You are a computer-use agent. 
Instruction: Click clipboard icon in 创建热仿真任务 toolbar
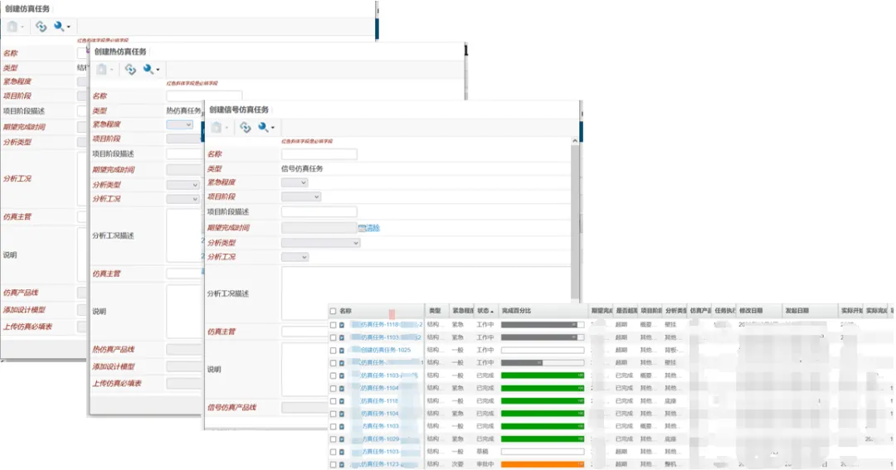point(102,70)
